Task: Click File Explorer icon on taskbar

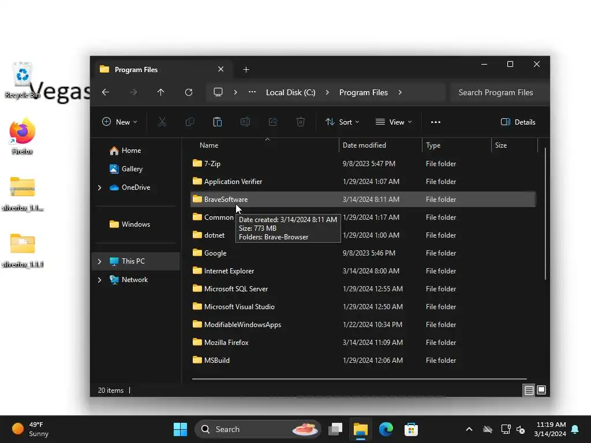Action: coord(361,429)
